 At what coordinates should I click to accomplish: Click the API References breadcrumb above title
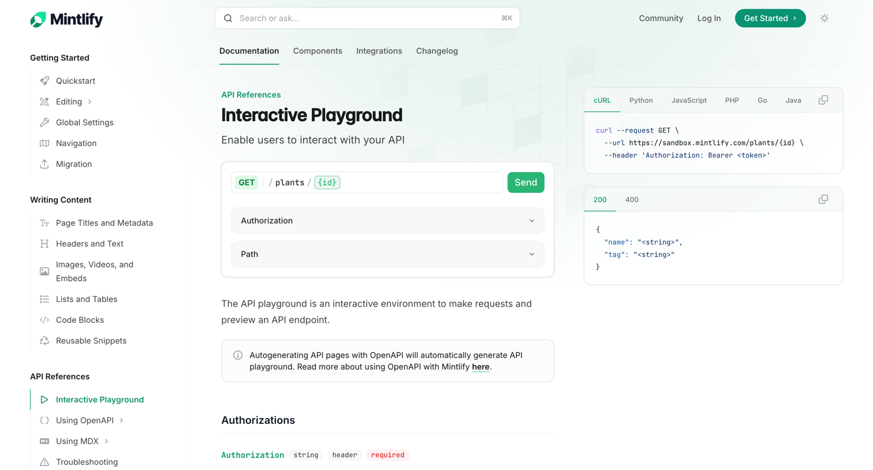click(x=251, y=95)
